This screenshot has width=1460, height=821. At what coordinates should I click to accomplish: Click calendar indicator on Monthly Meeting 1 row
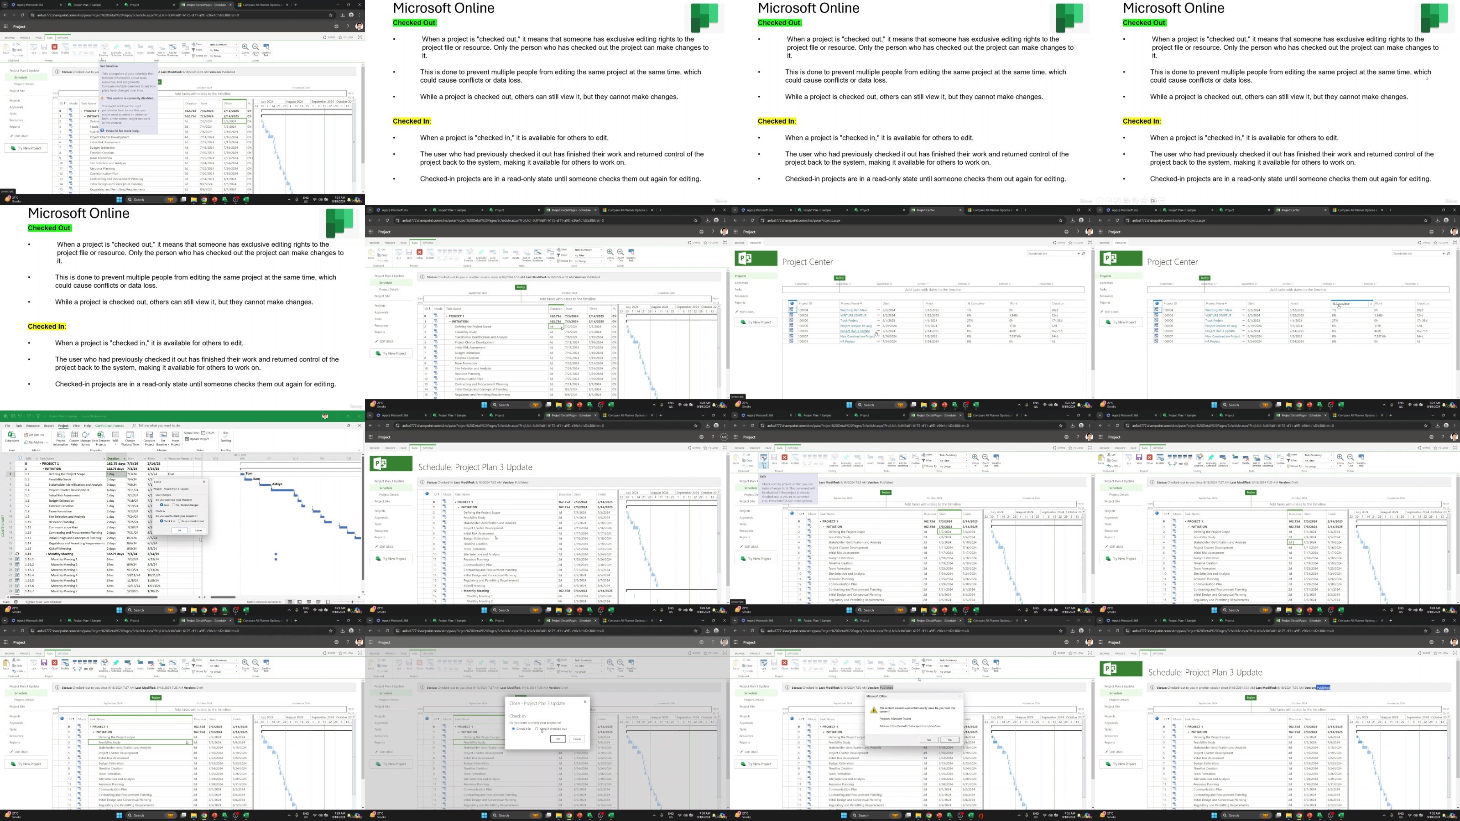coord(17,559)
